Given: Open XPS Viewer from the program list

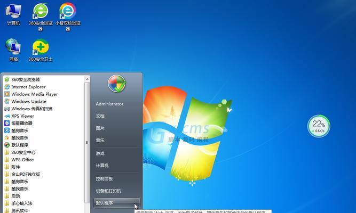Looking at the screenshot, I should pyautogui.click(x=44, y=116).
